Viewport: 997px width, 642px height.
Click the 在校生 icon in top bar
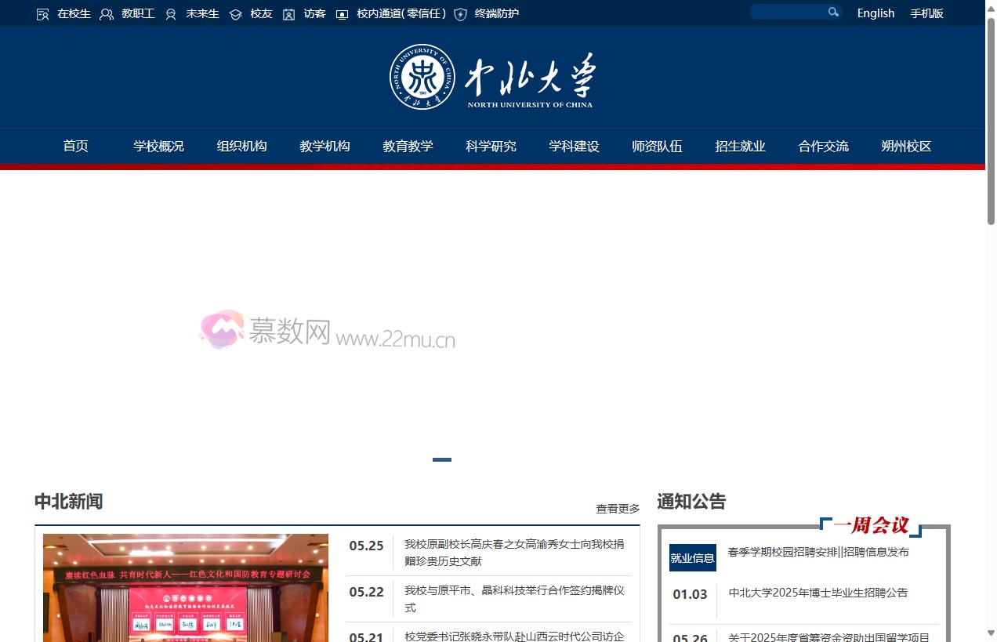tap(43, 13)
